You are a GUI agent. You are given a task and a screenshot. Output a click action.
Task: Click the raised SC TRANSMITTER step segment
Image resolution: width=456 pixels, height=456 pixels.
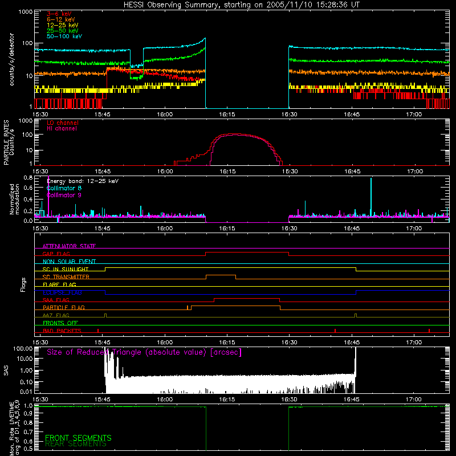tap(221, 275)
